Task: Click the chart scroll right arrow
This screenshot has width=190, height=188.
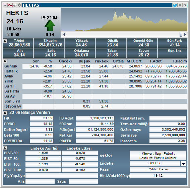Action: tap(185, 34)
